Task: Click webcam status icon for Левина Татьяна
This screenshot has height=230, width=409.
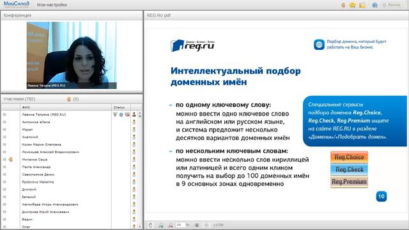Action: click(115, 114)
